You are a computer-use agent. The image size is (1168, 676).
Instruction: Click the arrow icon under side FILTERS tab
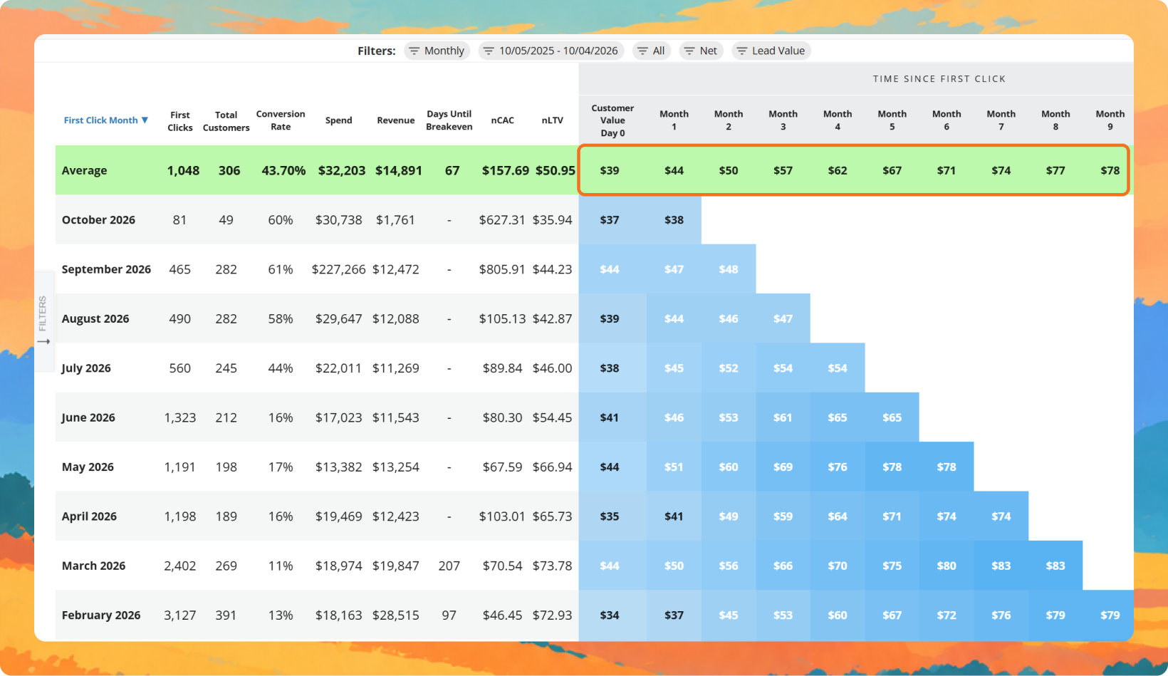click(x=43, y=342)
